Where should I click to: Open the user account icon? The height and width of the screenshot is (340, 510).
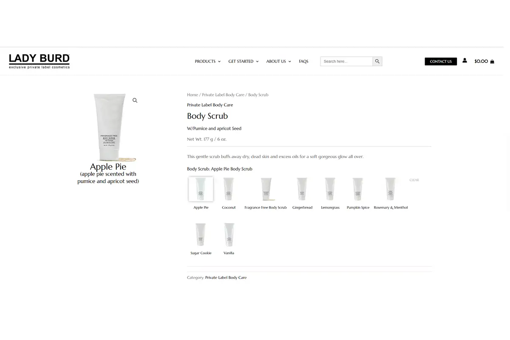point(465,61)
